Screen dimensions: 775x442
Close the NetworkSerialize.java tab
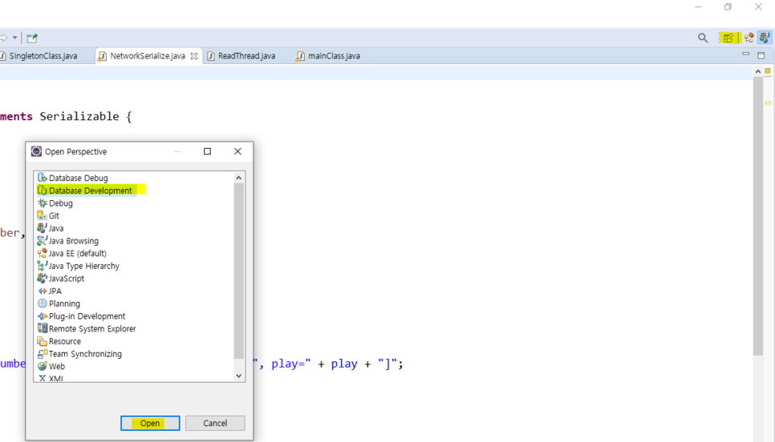(x=194, y=56)
